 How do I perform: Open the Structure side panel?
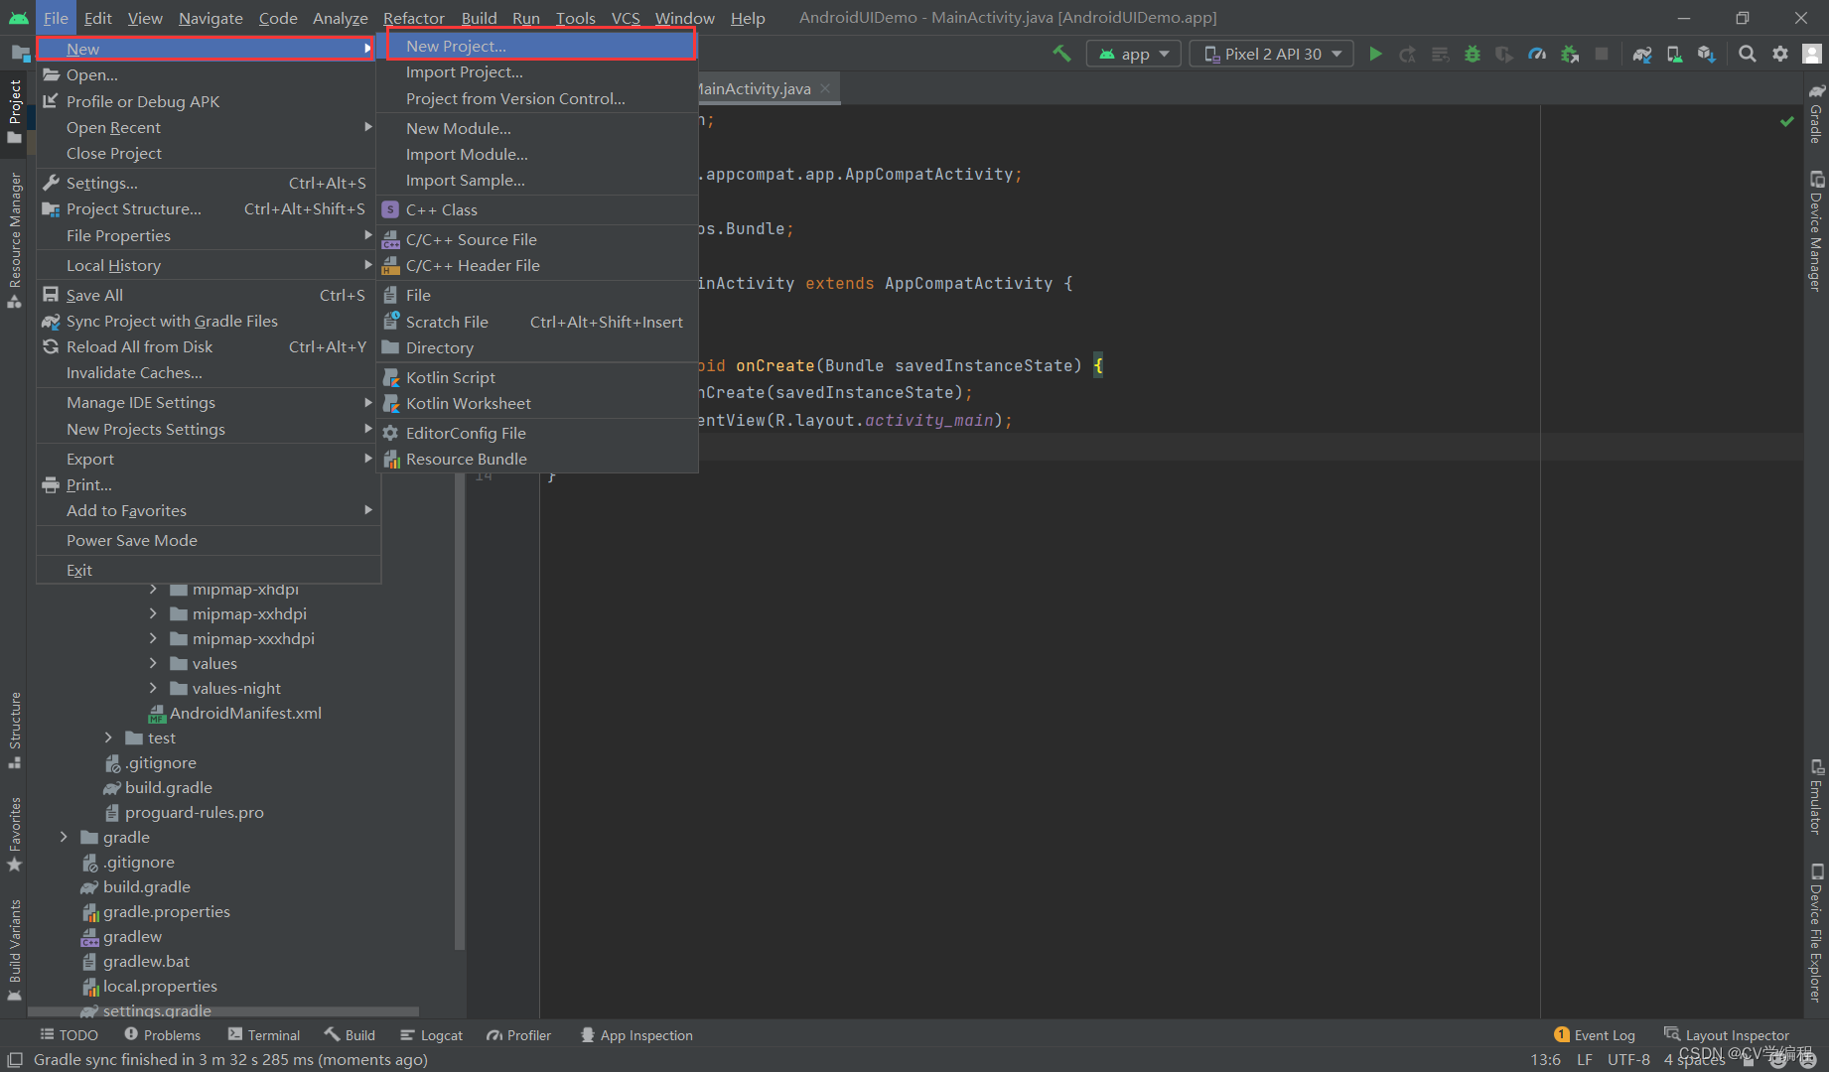pyautogui.click(x=14, y=731)
